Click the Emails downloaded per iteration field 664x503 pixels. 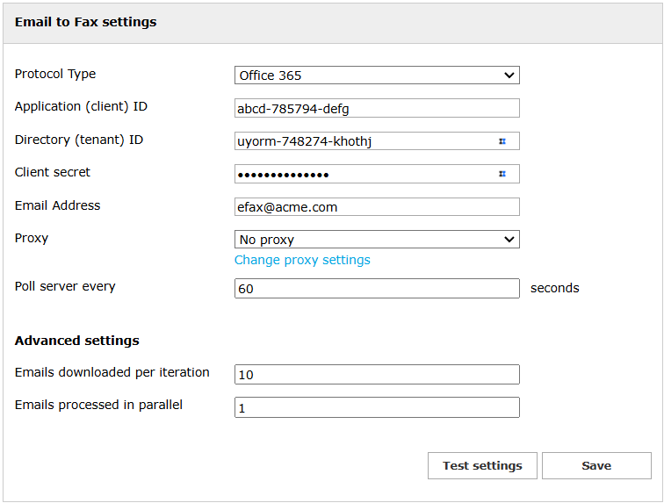[x=377, y=375]
